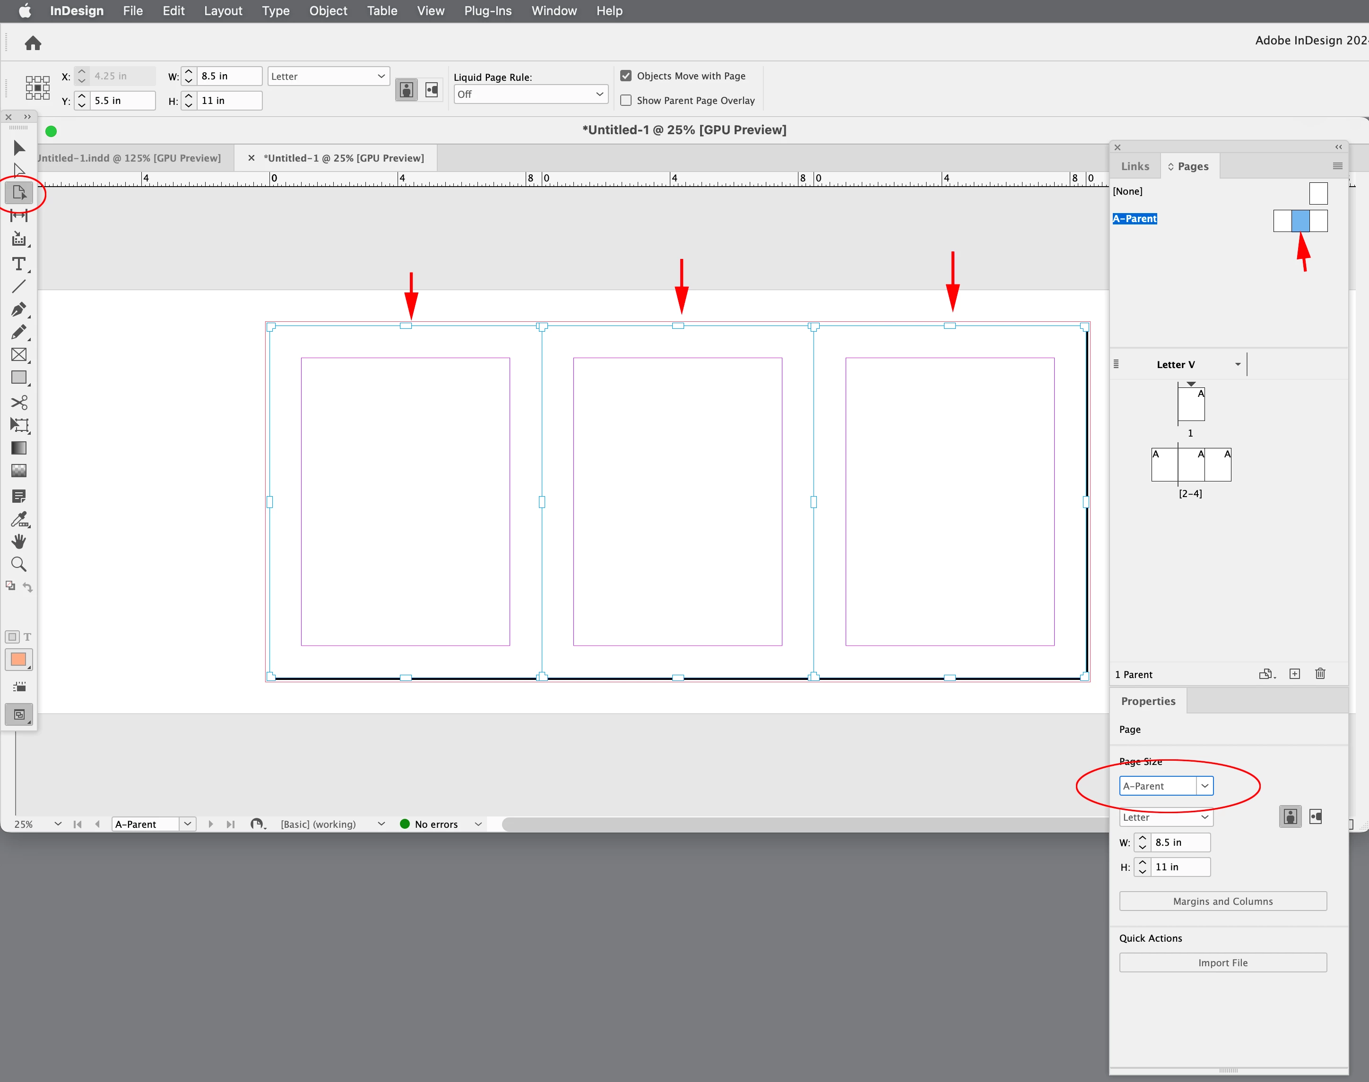Select the Zoom tool
Viewport: 1369px width, 1082px height.
click(x=19, y=564)
